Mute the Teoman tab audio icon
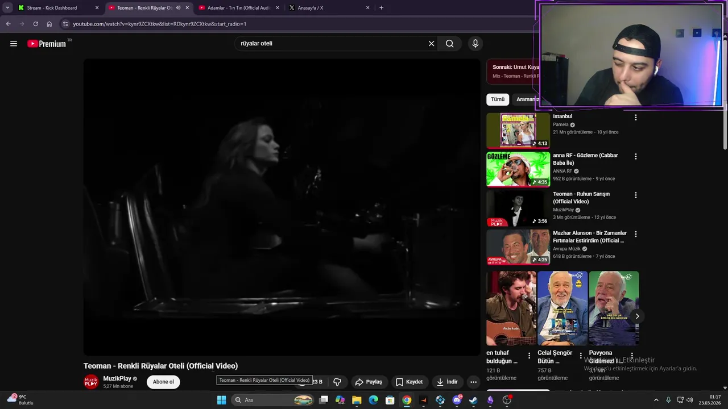 [x=178, y=8]
